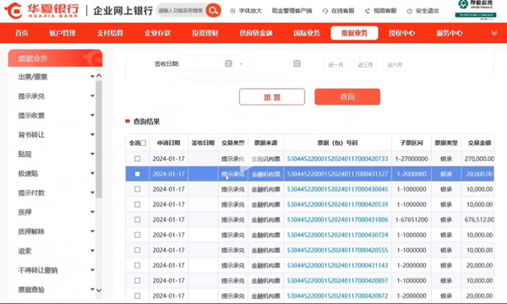Viewport: 507px width, 304px height.
Task: Click the 查询 query button
Action: [x=347, y=96]
